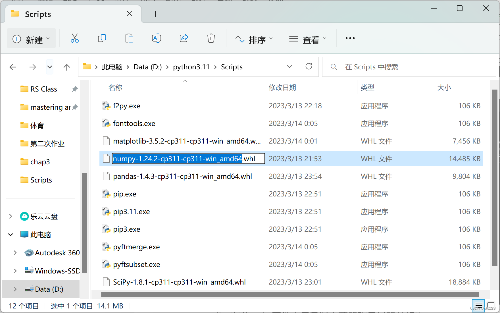Click the Share icon in the toolbar
The image size is (500, 313).
(x=184, y=38)
